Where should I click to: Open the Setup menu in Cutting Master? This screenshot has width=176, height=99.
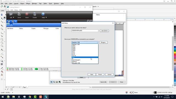point(16,10)
